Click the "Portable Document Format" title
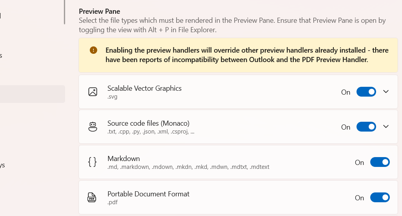The height and width of the screenshot is (216, 402). [148, 194]
